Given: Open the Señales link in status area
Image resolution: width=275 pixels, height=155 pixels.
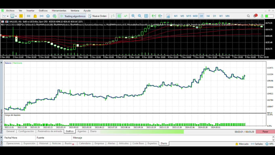Looking at the screenshot, I should tap(257, 144).
